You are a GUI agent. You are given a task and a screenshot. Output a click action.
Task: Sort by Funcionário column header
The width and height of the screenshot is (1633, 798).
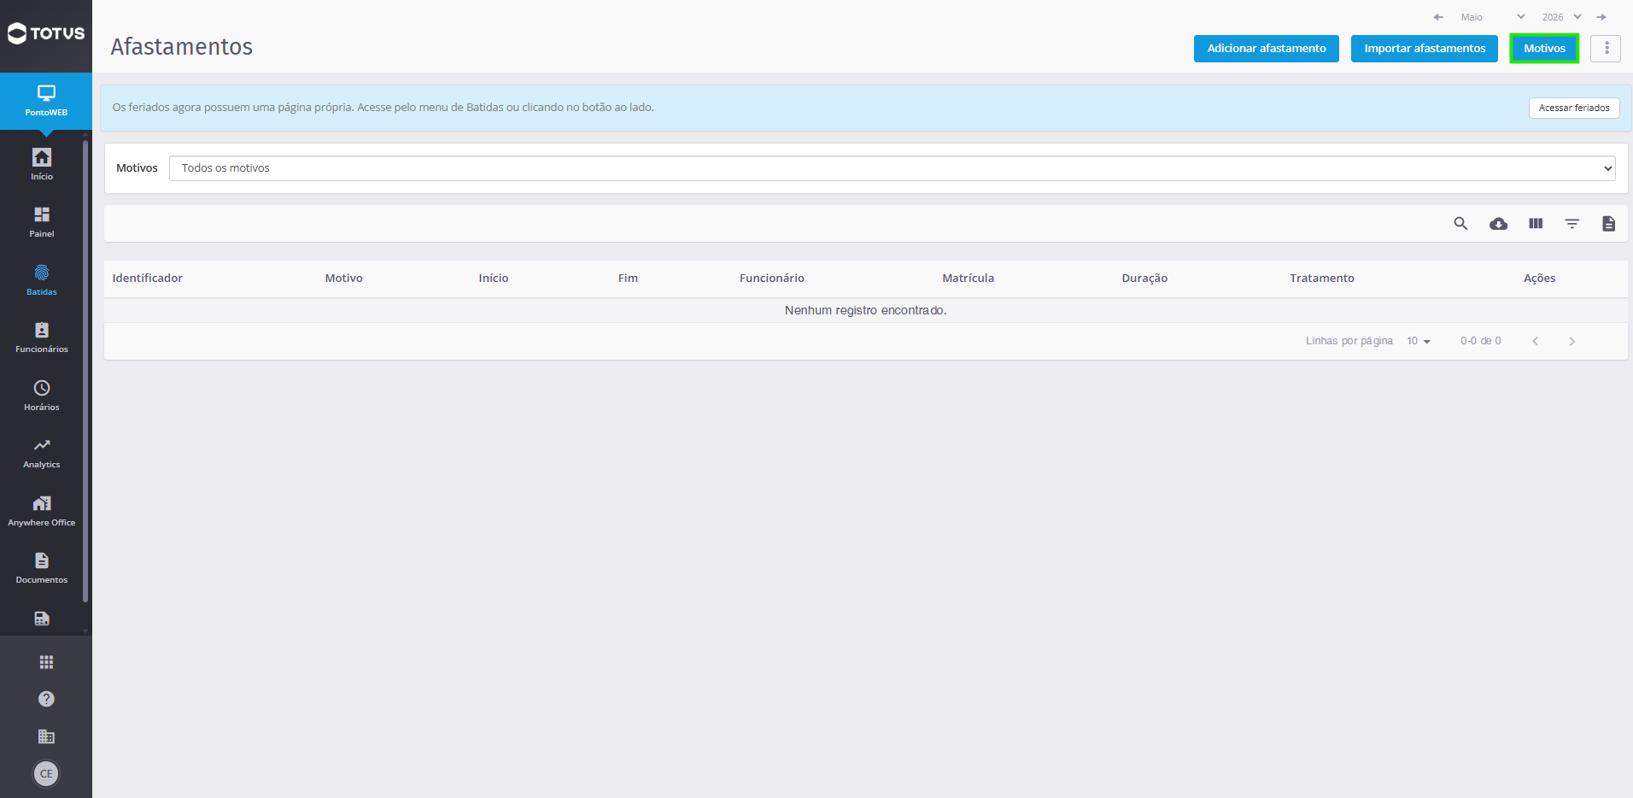(x=772, y=279)
